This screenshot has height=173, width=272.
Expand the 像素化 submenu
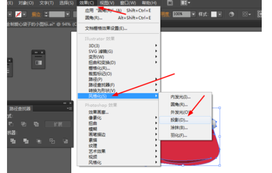118,118
